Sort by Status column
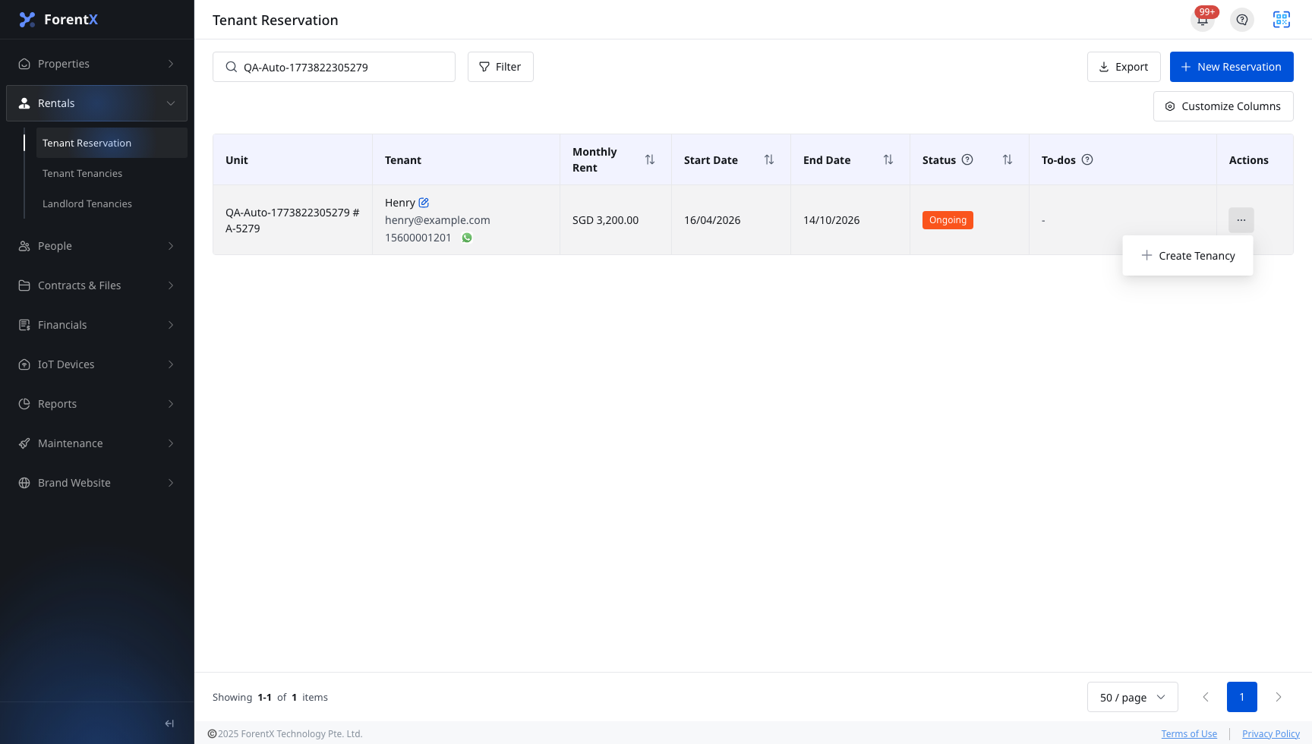Viewport: 1312px width, 744px height. [x=1008, y=159]
